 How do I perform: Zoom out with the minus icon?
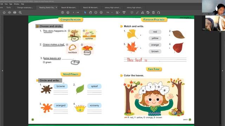(x=96, y=13)
